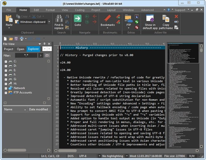This screenshot has width=206, height=160.
Task: Click the Copy path/name icon
Action: pos(166,18)
